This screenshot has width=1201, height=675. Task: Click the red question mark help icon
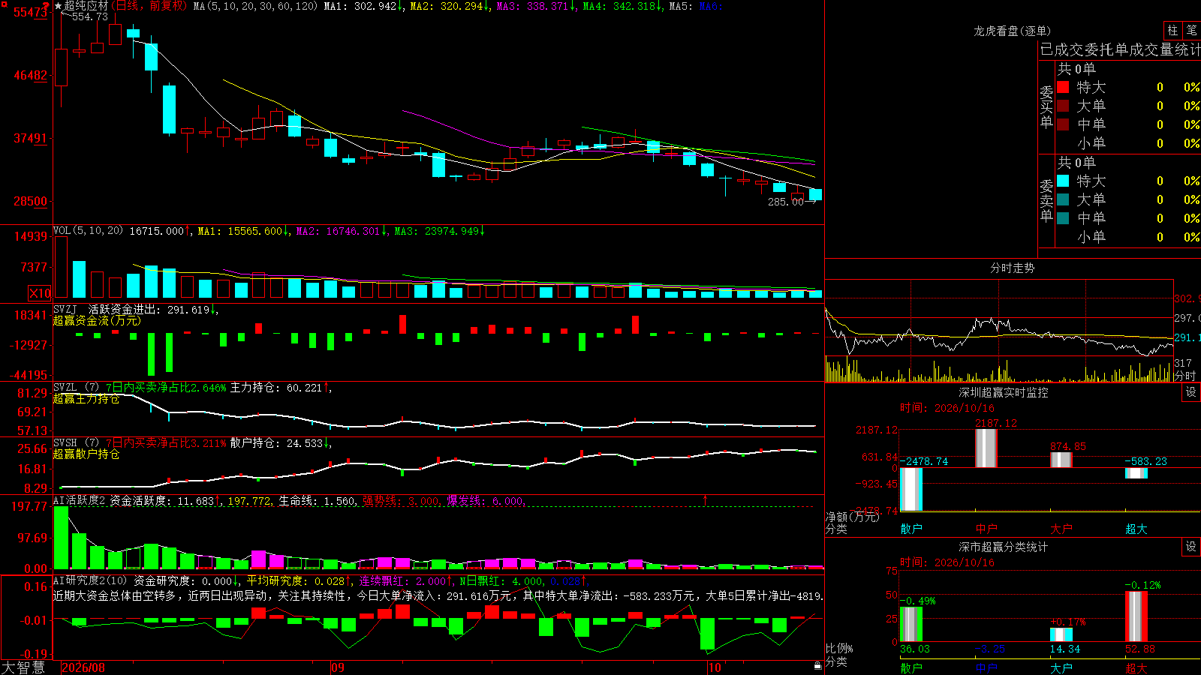(x=46, y=6)
